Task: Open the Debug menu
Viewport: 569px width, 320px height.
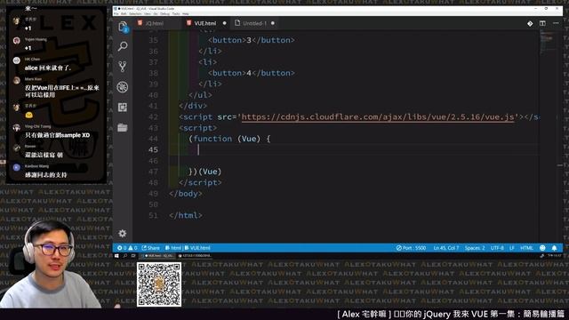Action: pos(164,14)
